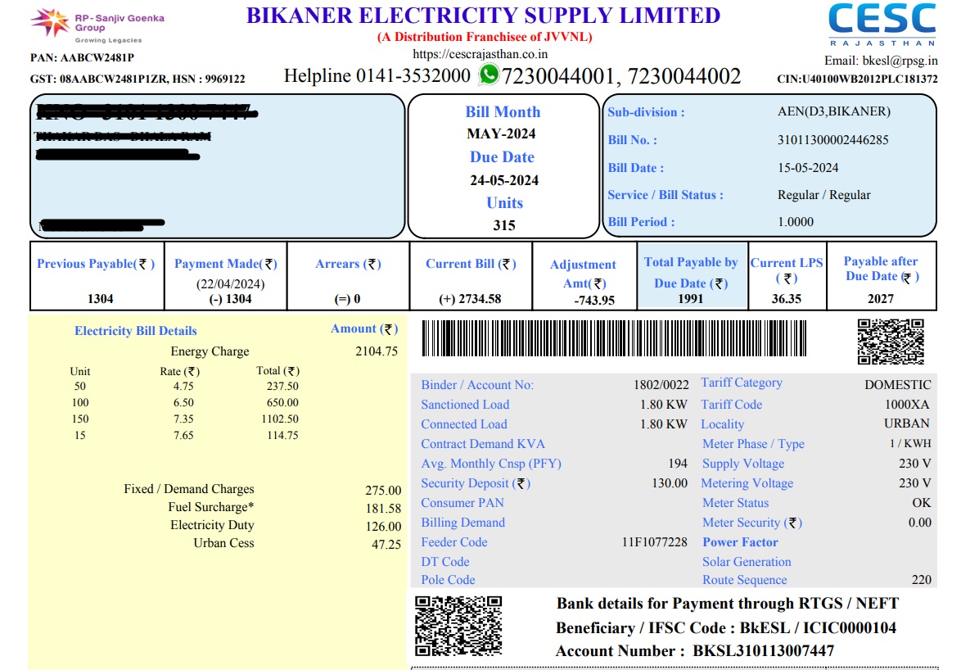The height and width of the screenshot is (670, 970).
Task: Click the Account Number BKSL310113007447
Action: (x=763, y=651)
